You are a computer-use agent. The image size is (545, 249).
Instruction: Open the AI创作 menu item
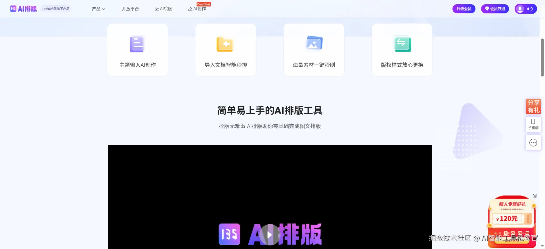pos(197,9)
